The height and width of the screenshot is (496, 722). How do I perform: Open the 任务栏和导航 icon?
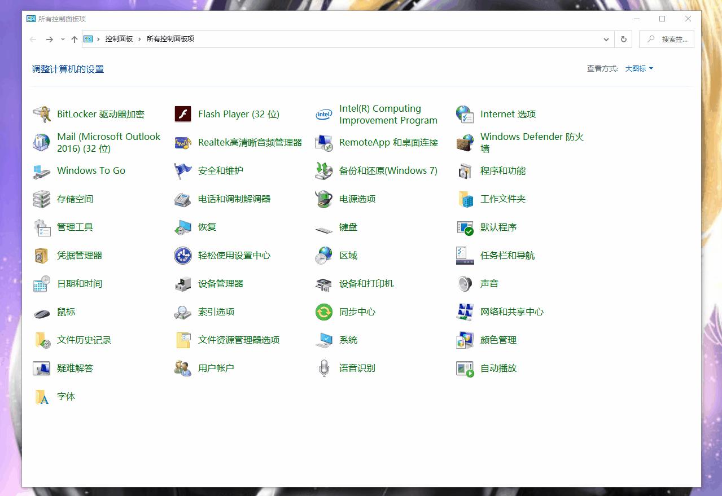[465, 256]
